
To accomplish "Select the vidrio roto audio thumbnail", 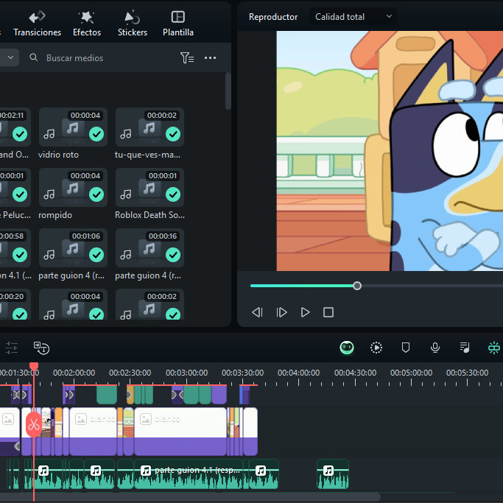I will click(x=73, y=127).
